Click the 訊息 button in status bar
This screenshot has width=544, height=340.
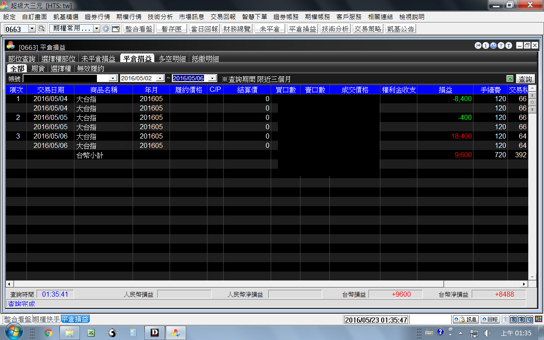[x=466, y=320]
